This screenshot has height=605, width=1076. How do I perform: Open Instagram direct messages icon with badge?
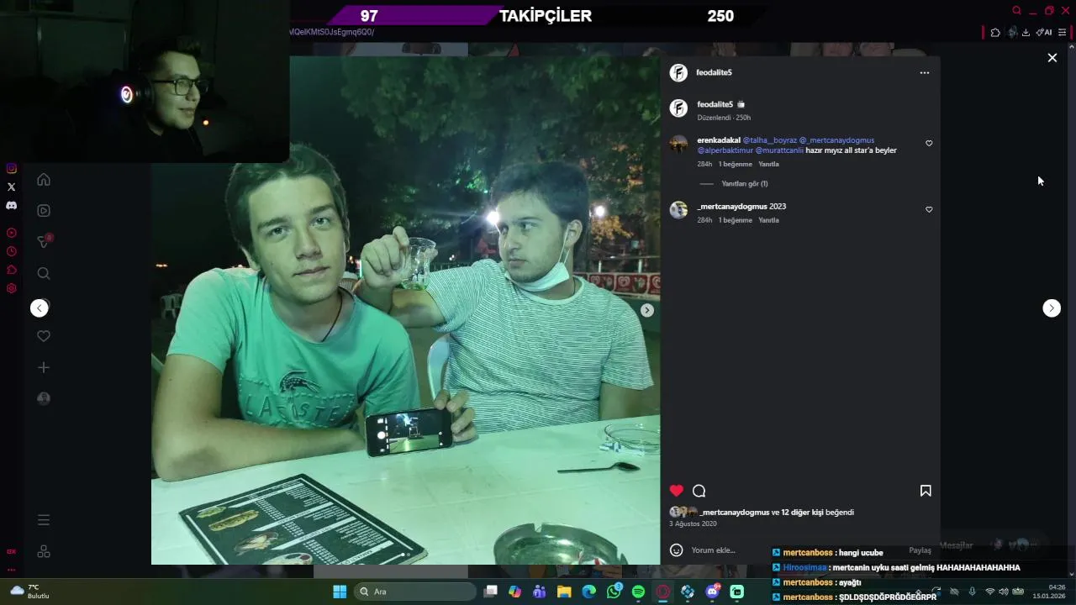pos(45,242)
